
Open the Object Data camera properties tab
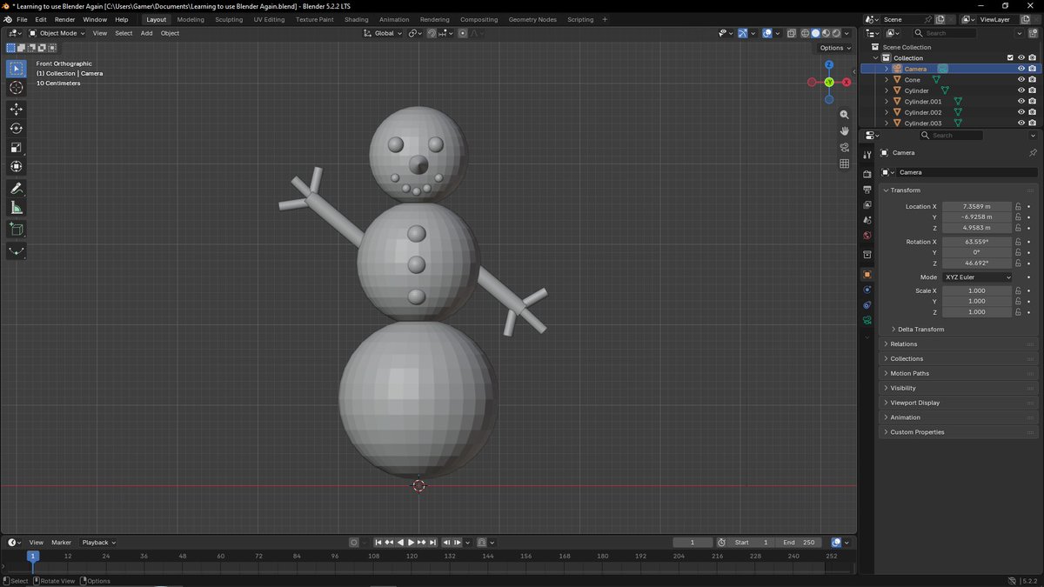(867, 321)
